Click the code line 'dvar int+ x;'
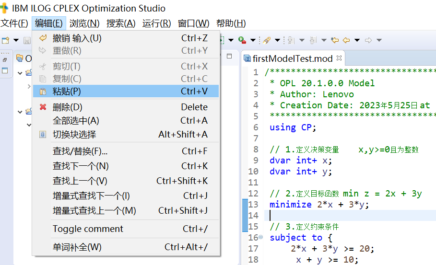This screenshot has height=265, width=436. coord(301,161)
